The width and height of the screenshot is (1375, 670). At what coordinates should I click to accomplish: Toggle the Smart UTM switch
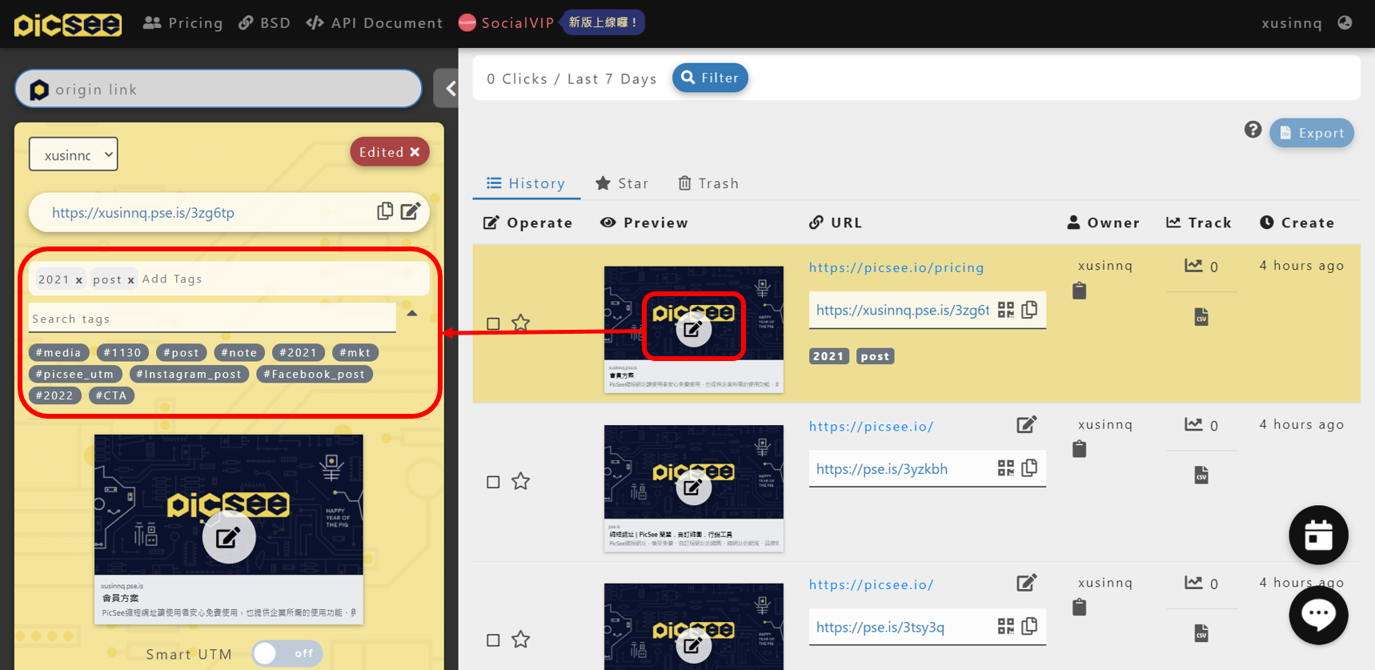287,653
